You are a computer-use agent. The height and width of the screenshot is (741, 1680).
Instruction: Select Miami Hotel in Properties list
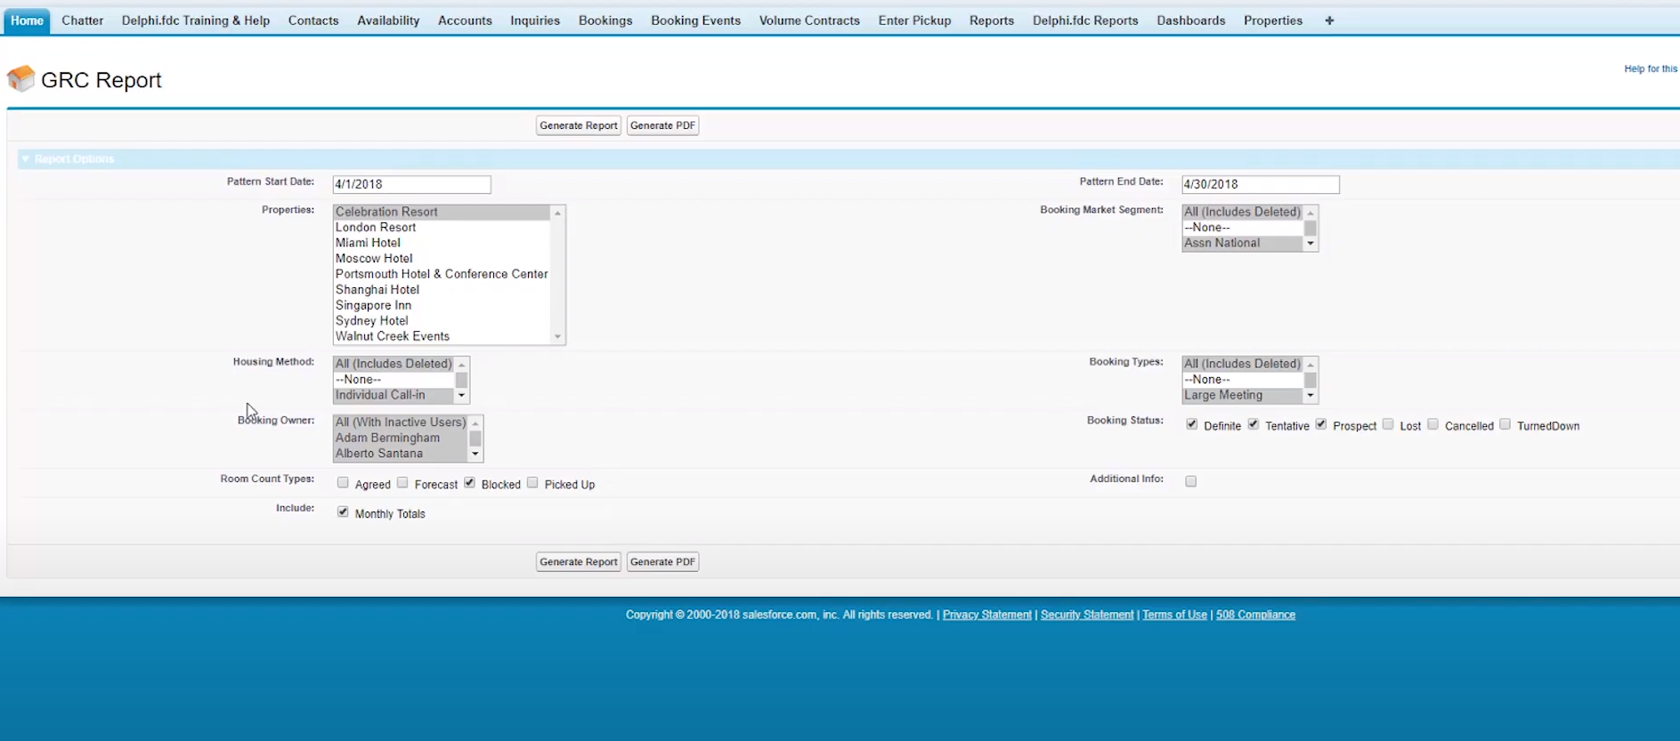(442, 243)
